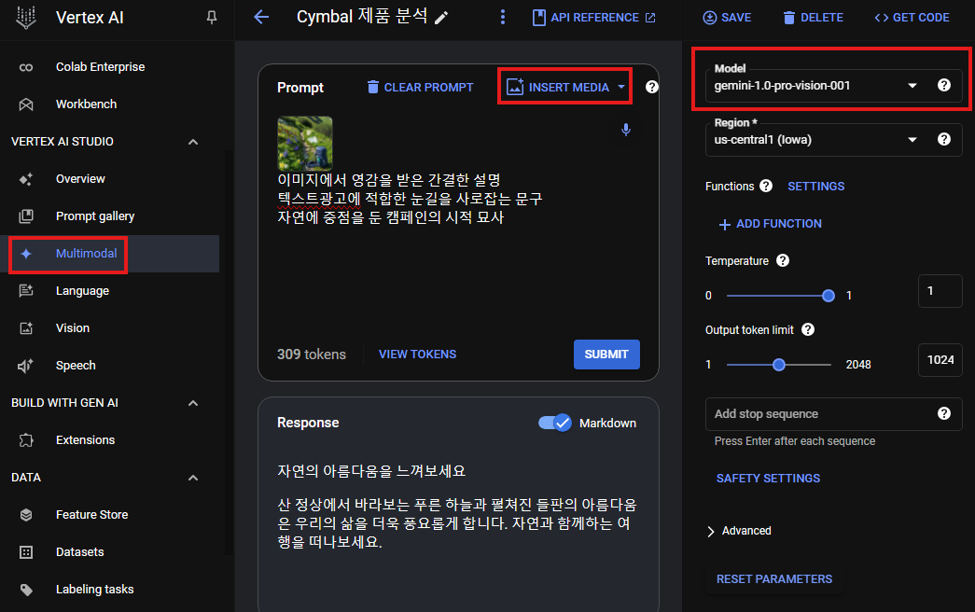Screen dimensions: 975x612
Task: Edit the prompt title with pencil icon
Action: tap(441, 18)
